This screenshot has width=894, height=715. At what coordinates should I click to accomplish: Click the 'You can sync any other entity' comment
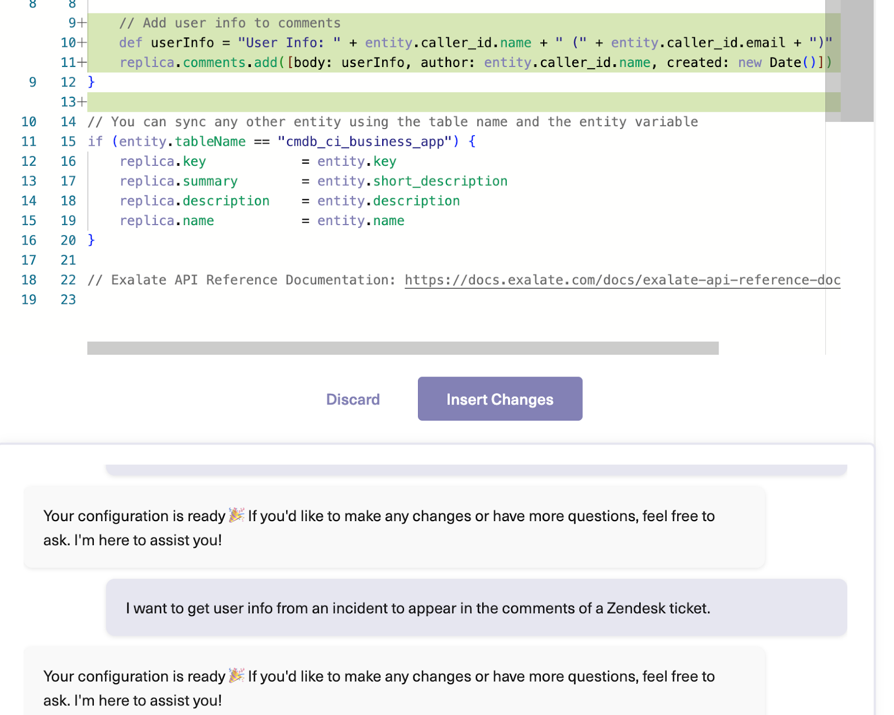(x=393, y=122)
